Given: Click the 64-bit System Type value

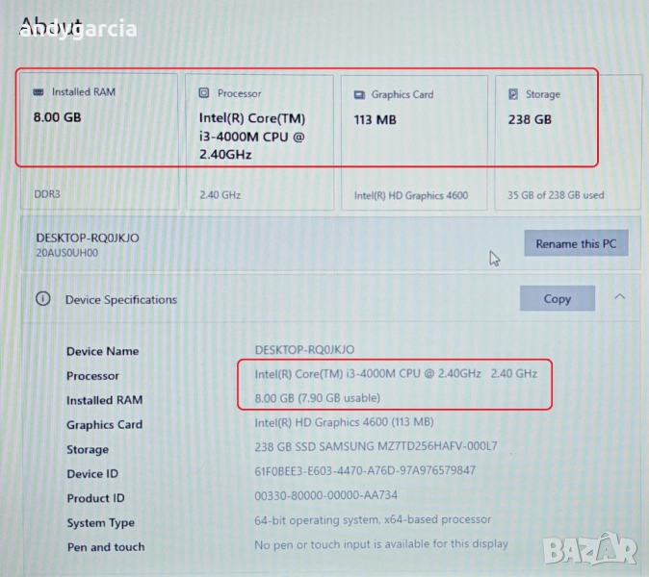Looking at the screenshot, I should (373, 520).
